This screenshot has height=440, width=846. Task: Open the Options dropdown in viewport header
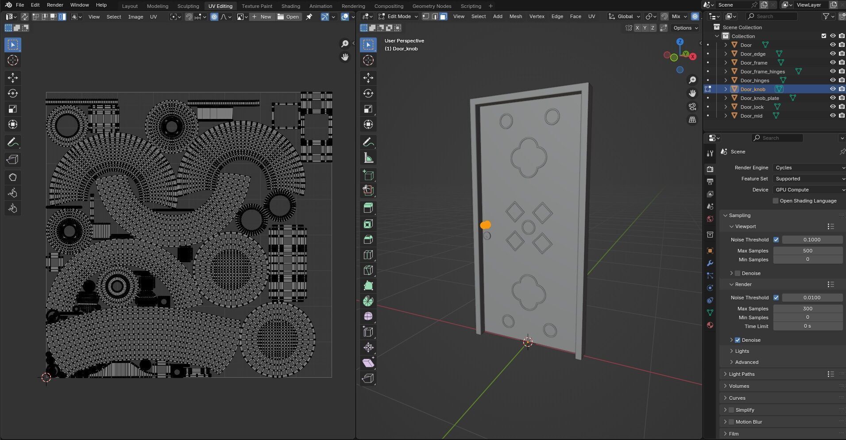685,28
